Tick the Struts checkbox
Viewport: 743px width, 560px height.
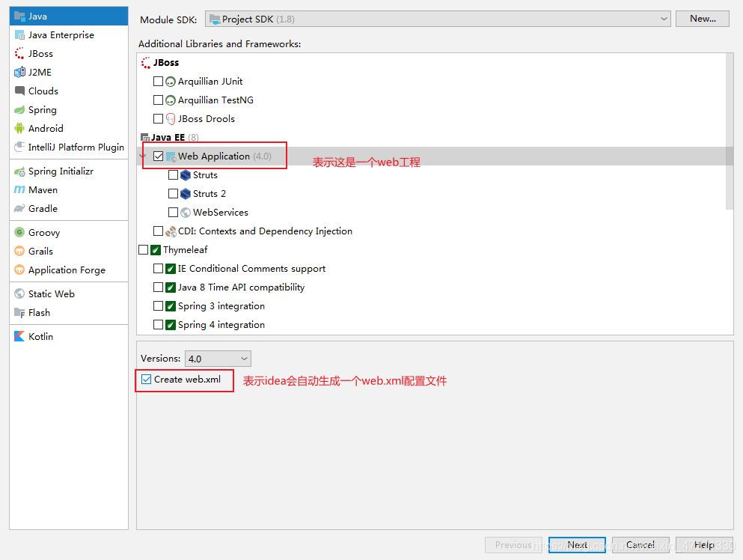click(174, 175)
